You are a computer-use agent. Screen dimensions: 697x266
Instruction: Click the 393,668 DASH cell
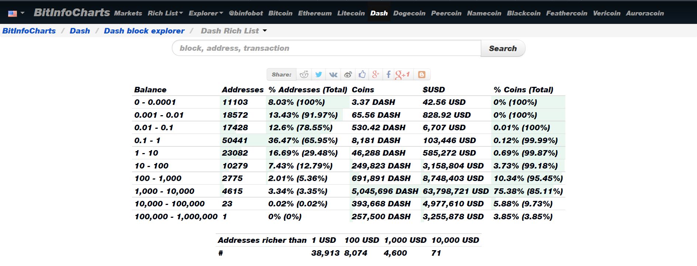coord(381,204)
